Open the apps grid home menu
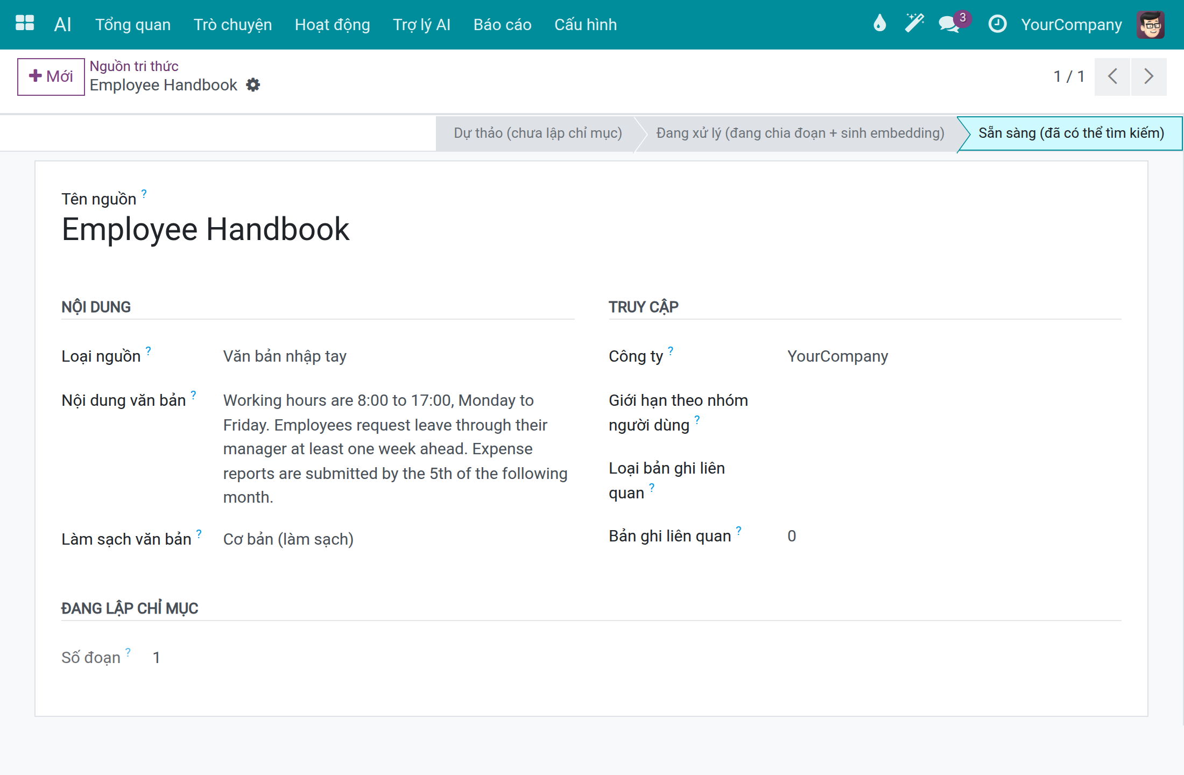Image resolution: width=1184 pixels, height=775 pixels. coord(25,24)
